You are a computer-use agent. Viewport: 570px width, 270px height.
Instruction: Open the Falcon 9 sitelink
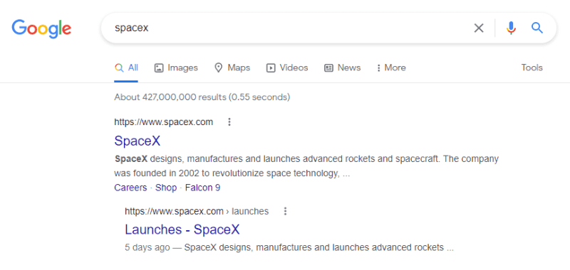[x=202, y=188]
